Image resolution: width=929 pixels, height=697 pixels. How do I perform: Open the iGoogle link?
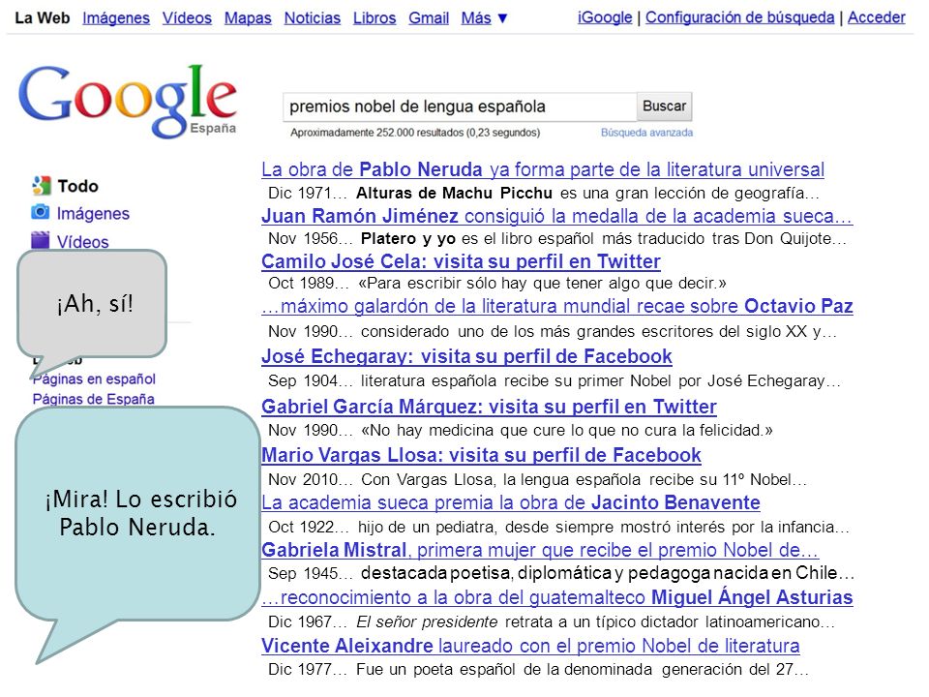coord(605,17)
